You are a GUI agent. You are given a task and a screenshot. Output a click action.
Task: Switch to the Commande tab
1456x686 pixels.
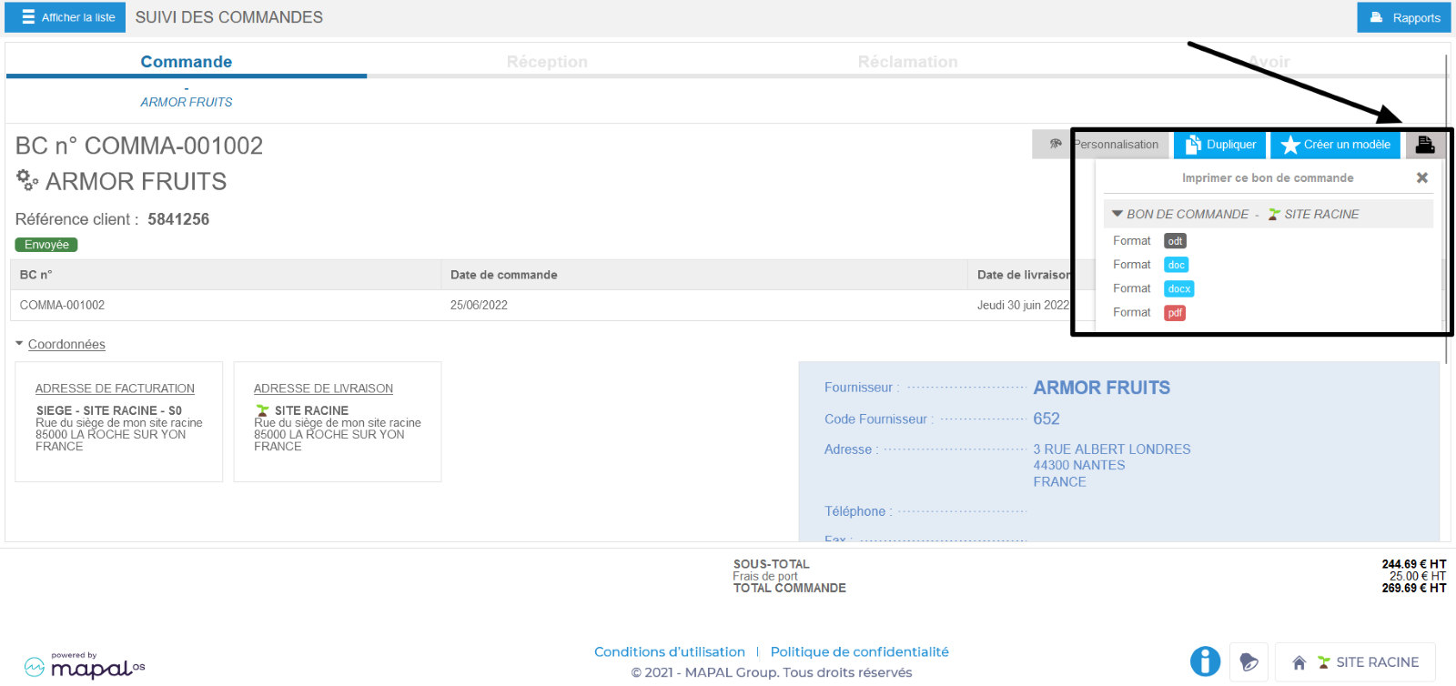(187, 62)
